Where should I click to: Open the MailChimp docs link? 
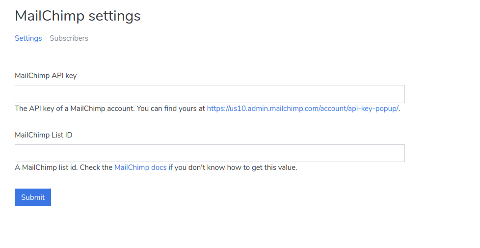click(140, 167)
